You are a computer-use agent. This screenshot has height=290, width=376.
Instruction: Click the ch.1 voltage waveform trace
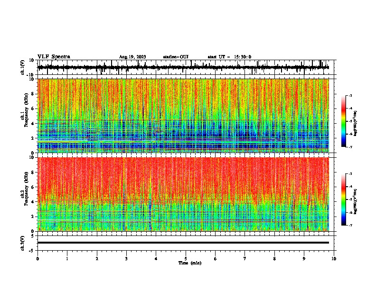pyautogui.click(x=183, y=67)
